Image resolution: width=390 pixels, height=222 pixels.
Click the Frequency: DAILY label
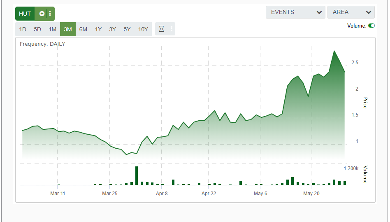pos(42,44)
